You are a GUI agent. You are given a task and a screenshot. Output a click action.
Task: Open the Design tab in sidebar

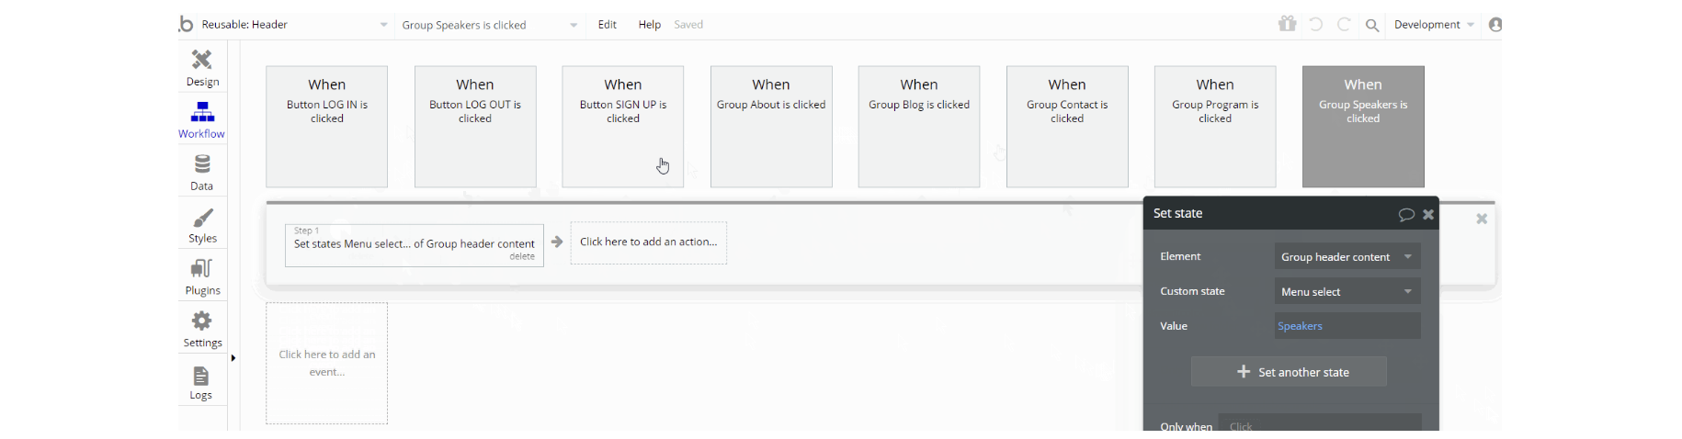202,67
